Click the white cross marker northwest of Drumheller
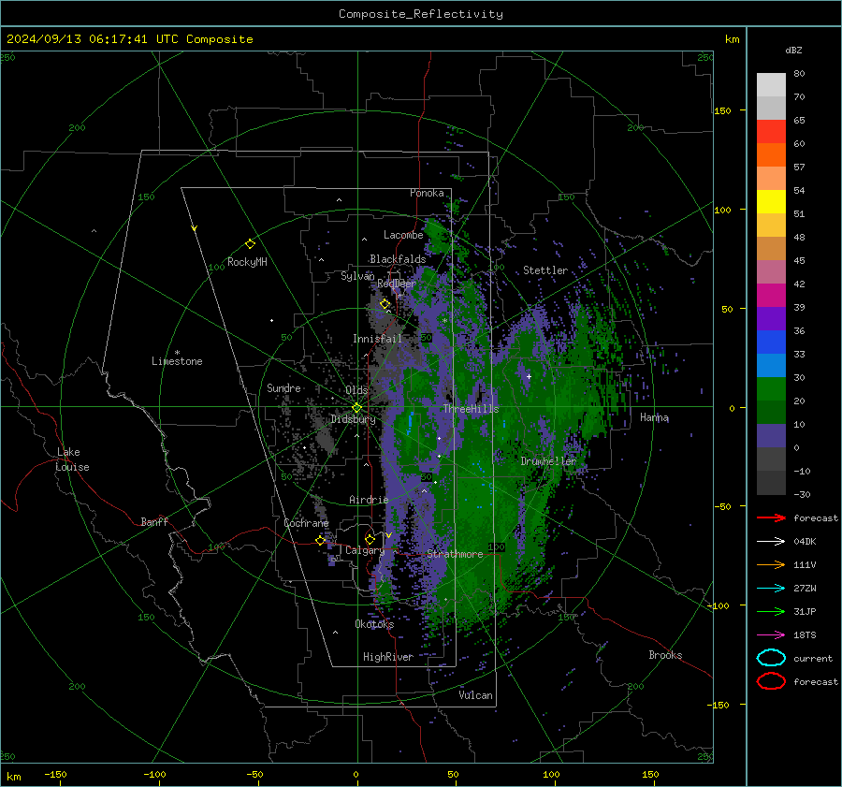Image resolution: width=842 pixels, height=787 pixels. coord(529,376)
